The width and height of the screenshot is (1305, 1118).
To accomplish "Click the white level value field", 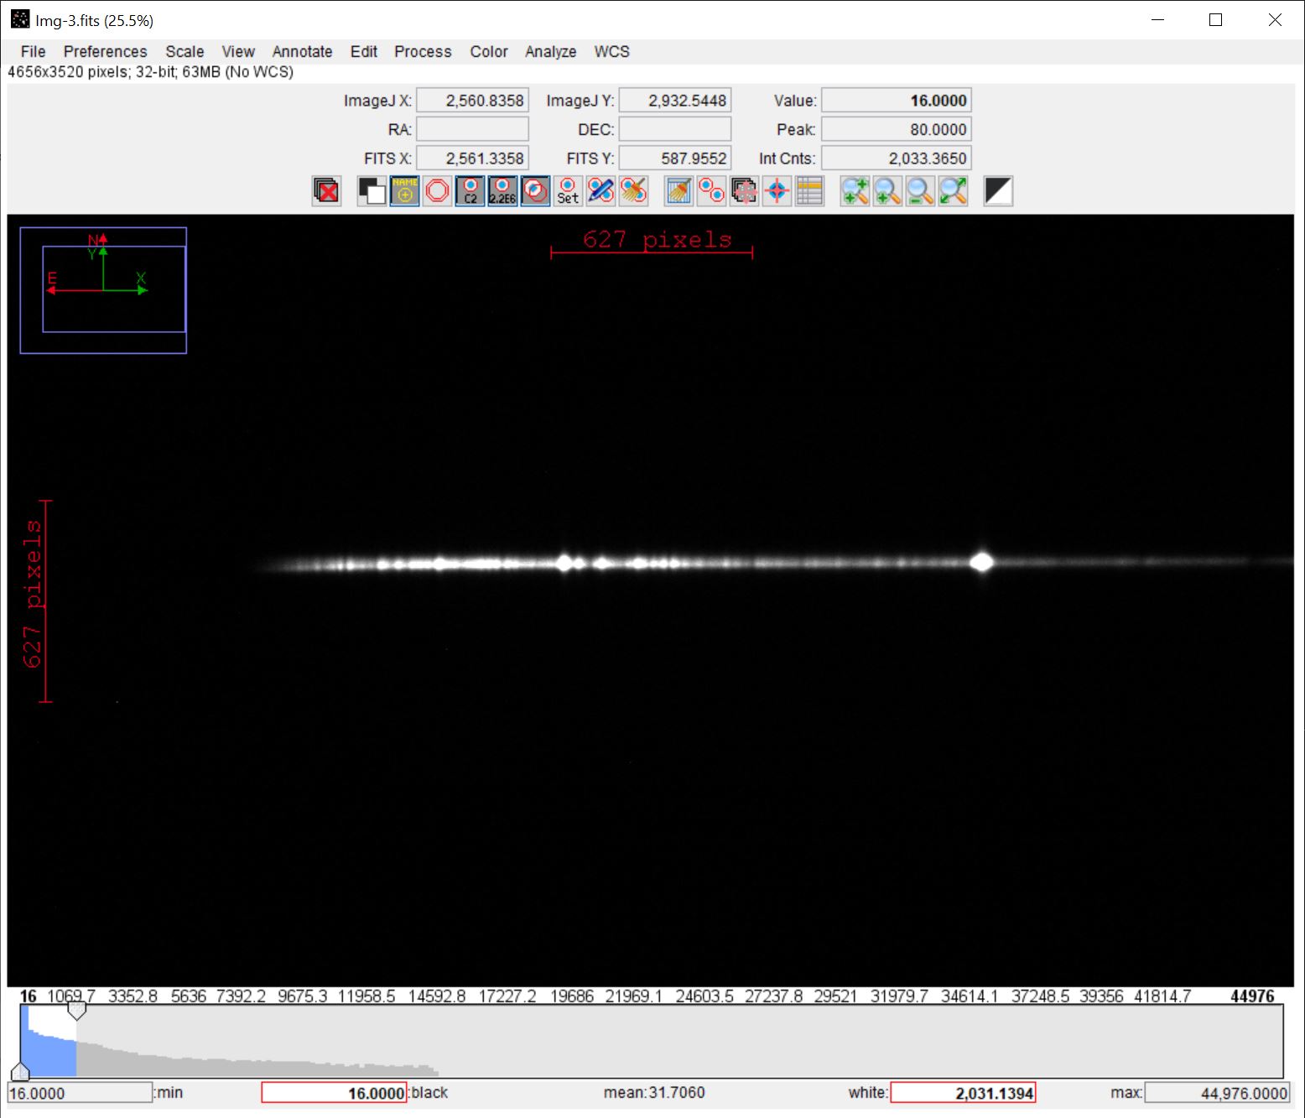I will click(x=962, y=1093).
